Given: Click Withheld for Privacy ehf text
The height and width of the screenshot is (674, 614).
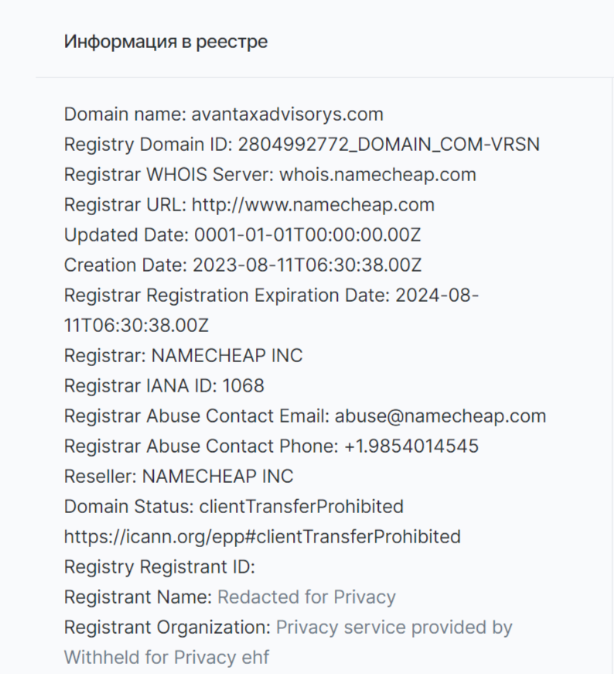Looking at the screenshot, I should (167, 658).
